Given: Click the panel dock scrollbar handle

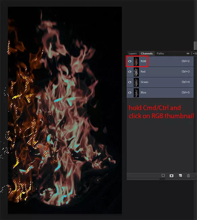Looking at the screenshot, I should 195,46.
